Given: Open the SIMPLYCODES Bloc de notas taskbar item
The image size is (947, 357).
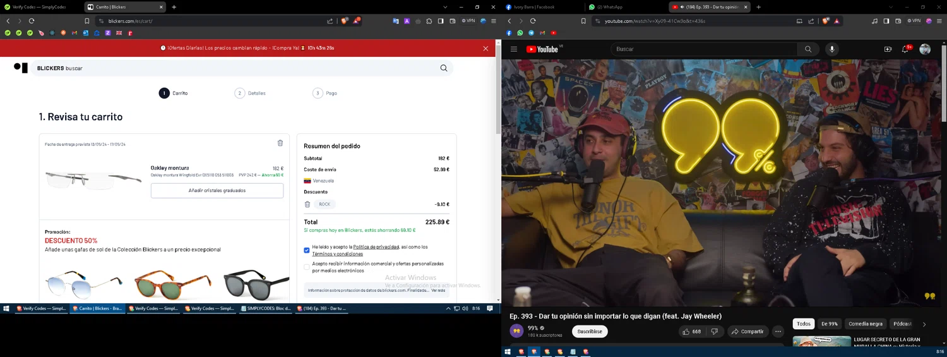Looking at the screenshot, I should tap(267, 308).
